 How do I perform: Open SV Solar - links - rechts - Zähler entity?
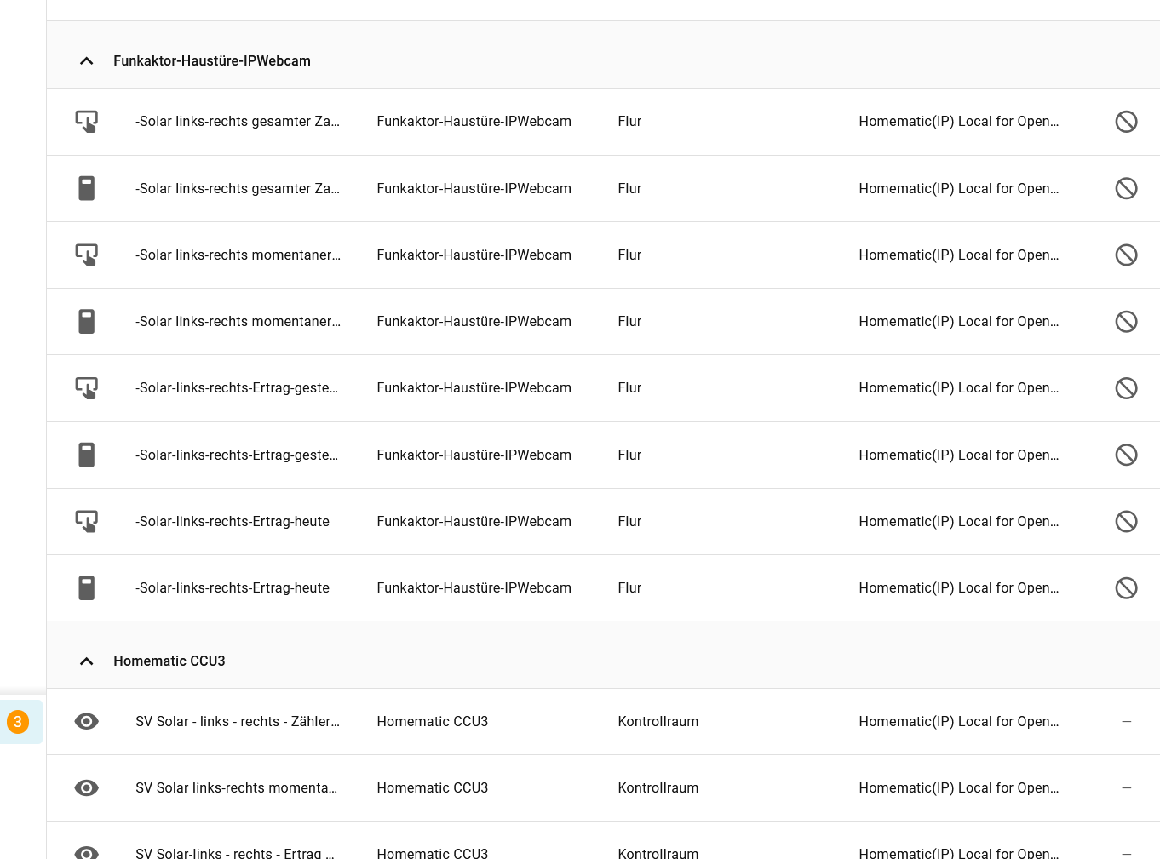pyautogui.click(x=238, y=721)
